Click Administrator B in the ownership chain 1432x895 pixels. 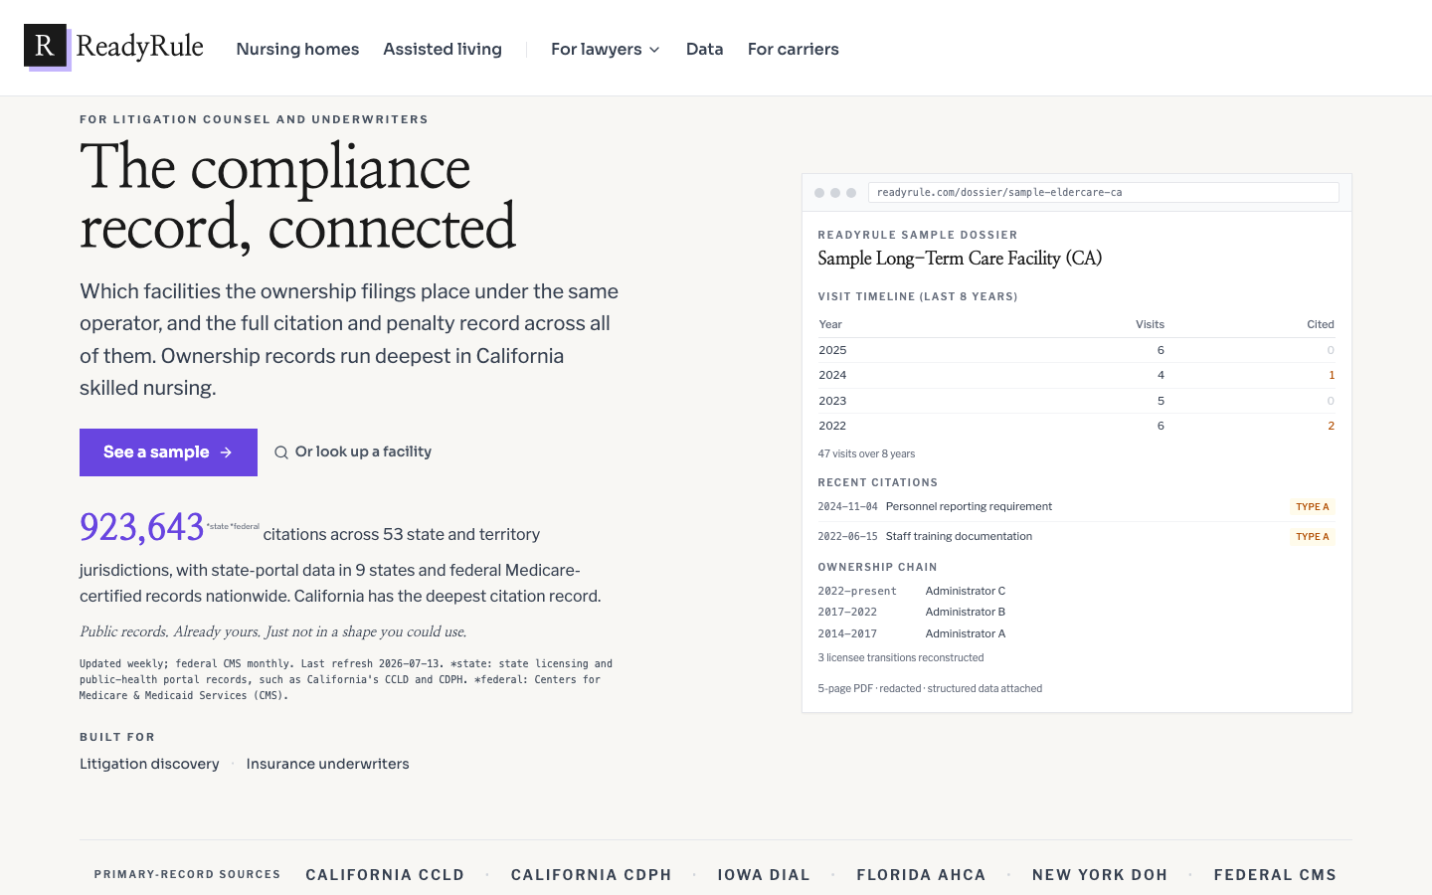966,612
